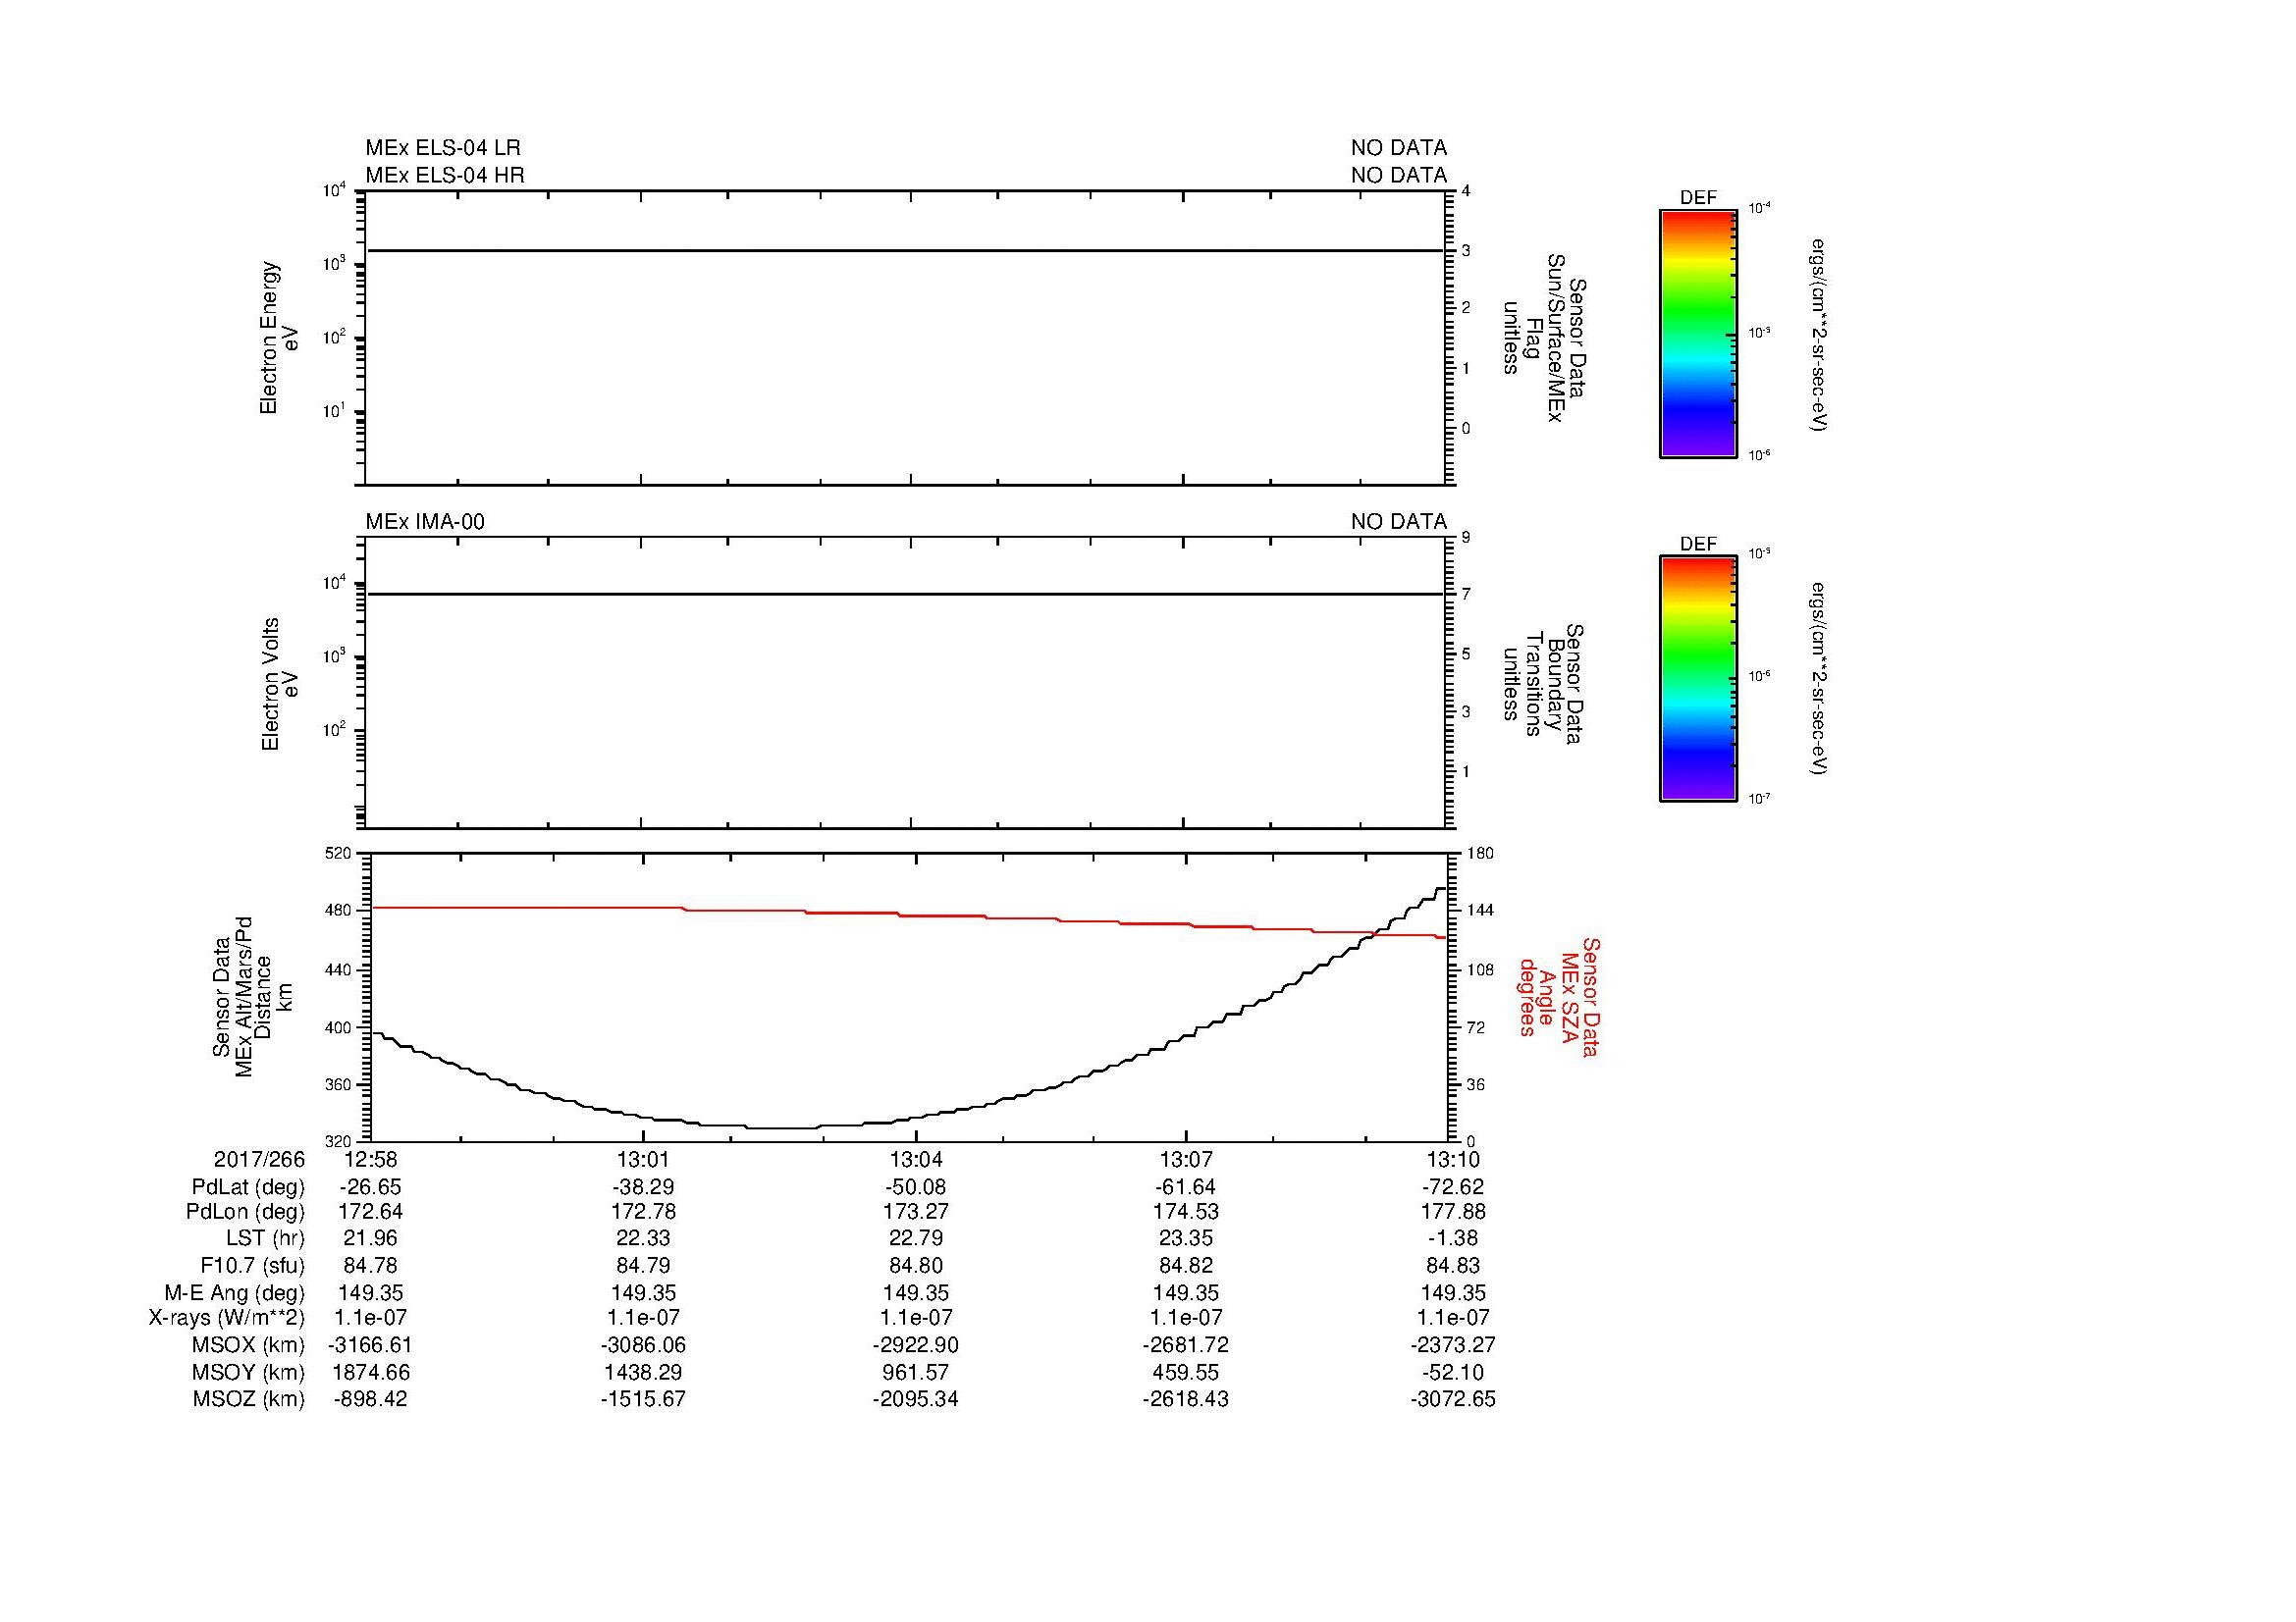This screenshot has height=1622, width=2296.
Task: Click NO DATA text beside ELS-04 LR
Action: click(1399, 148)
